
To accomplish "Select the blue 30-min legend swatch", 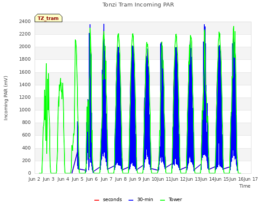I will coord(131,200).
